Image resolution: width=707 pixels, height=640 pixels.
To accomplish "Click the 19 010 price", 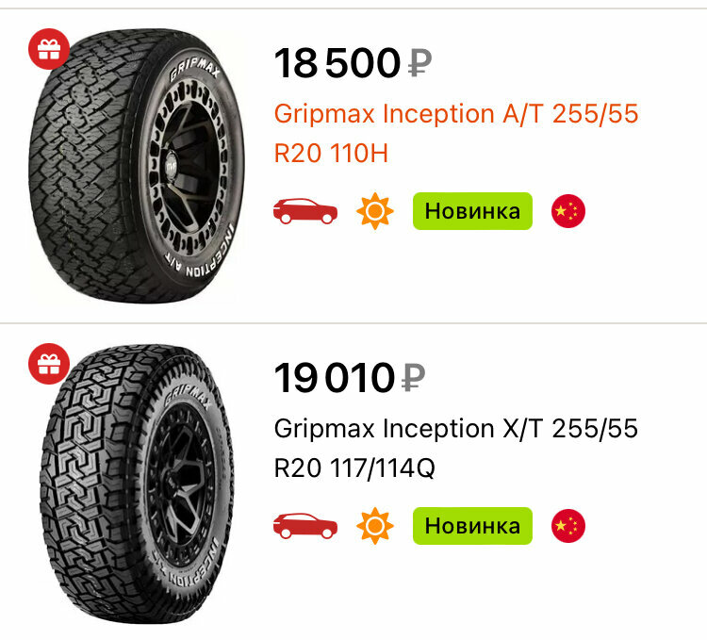I will tap(334, 379).
